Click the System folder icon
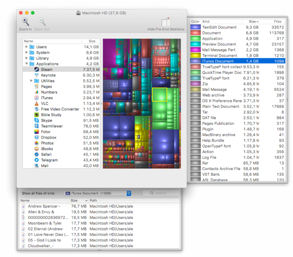This screenshot has height=257, width=293. pyautogui.click(x=32, y=52)
